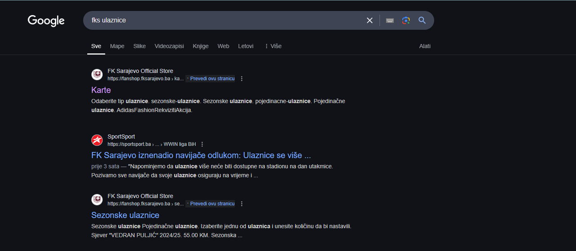Select the Sve tab

pos(96,46)
